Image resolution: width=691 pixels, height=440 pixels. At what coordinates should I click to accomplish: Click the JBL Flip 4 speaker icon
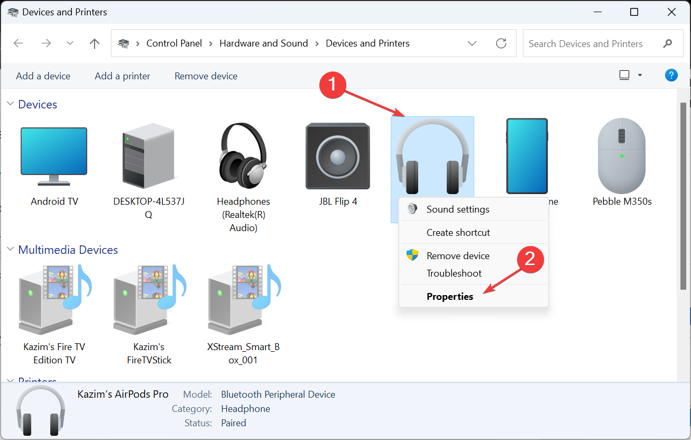[x=337, y=155]
